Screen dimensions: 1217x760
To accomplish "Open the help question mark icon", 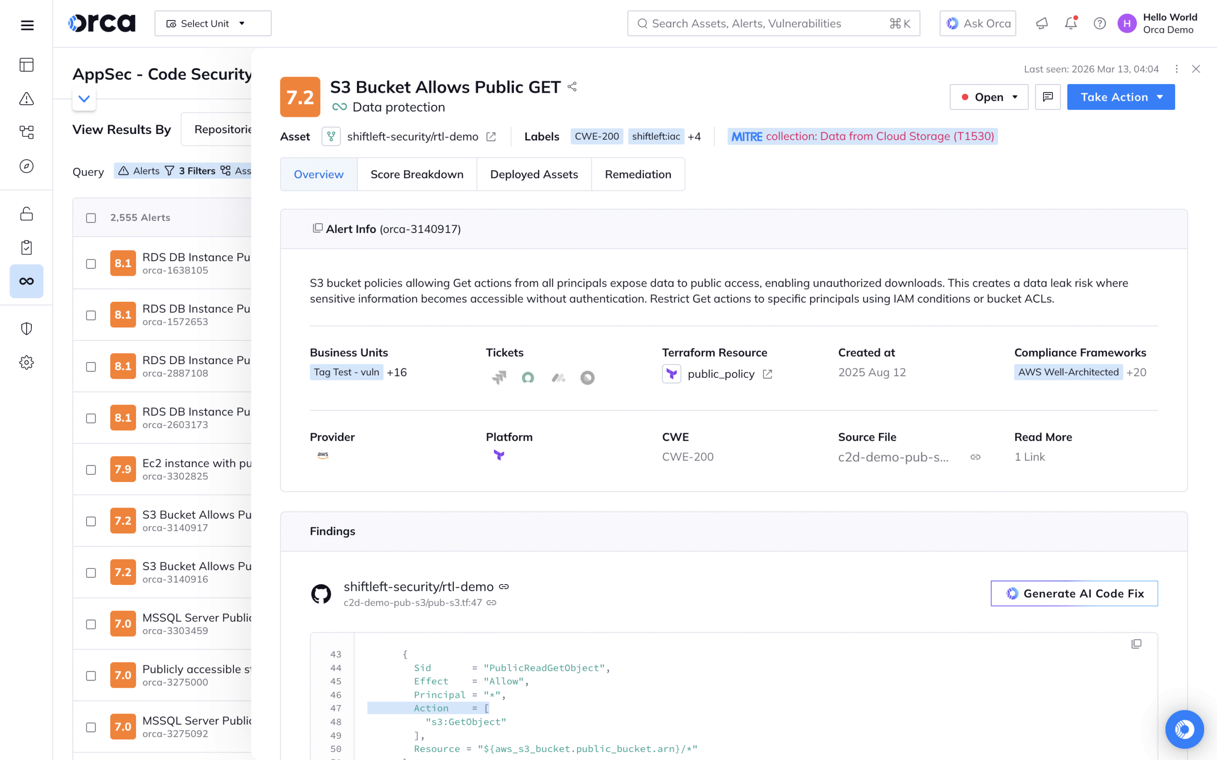I will point(1100,24).
